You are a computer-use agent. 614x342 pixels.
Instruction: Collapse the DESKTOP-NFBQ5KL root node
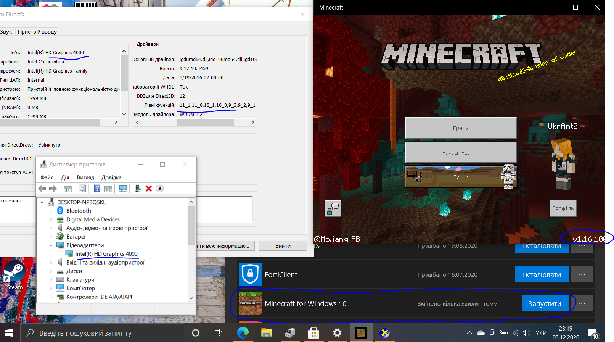(42, 202)
